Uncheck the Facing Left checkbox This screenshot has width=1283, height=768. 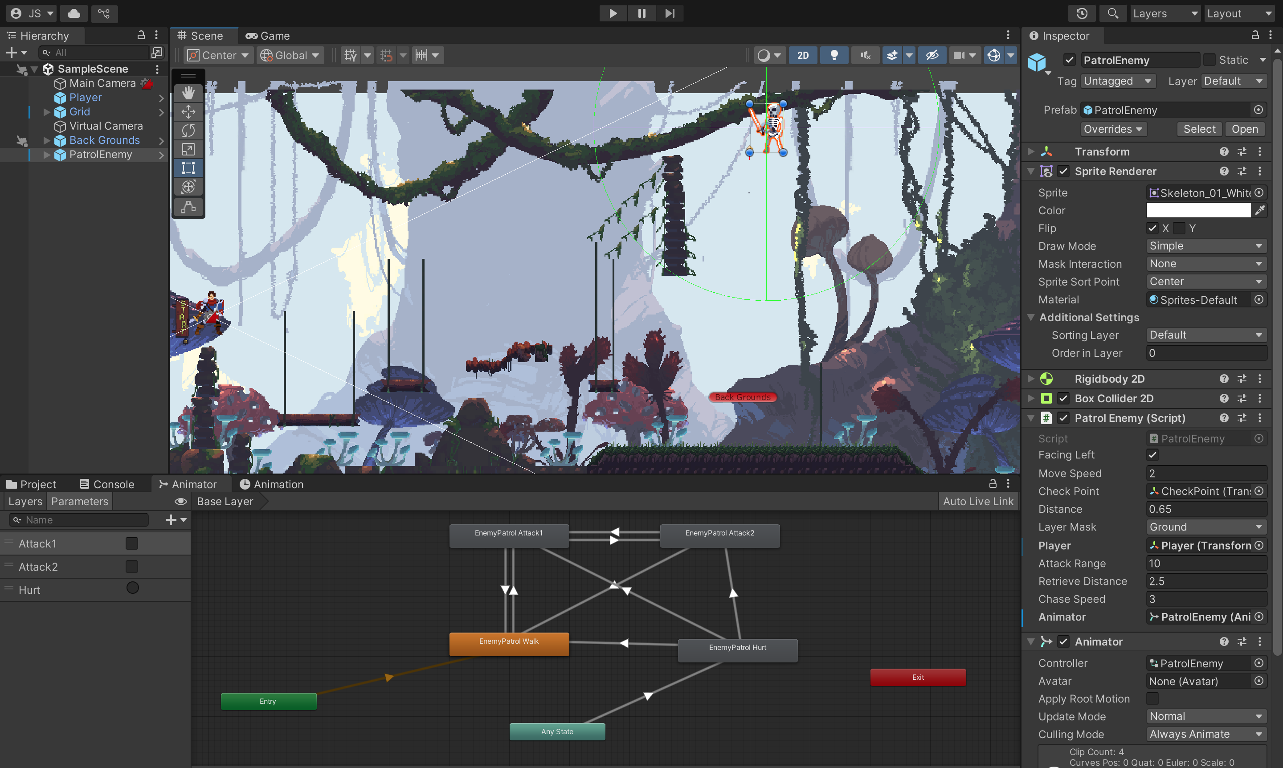(x=1152, y=455)
